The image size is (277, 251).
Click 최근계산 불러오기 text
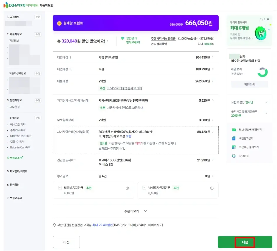point(249,147)
